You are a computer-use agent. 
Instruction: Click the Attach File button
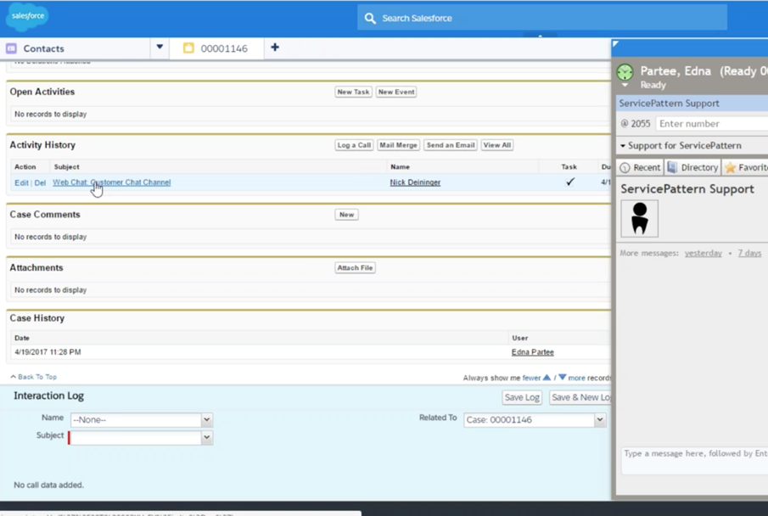[355, 268]
